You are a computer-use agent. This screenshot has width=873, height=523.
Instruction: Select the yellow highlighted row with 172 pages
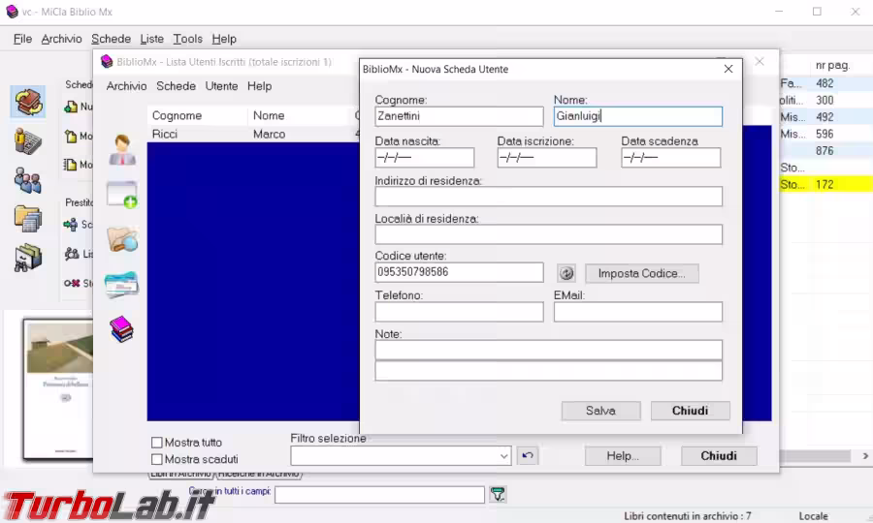click(x=826, y=184)
